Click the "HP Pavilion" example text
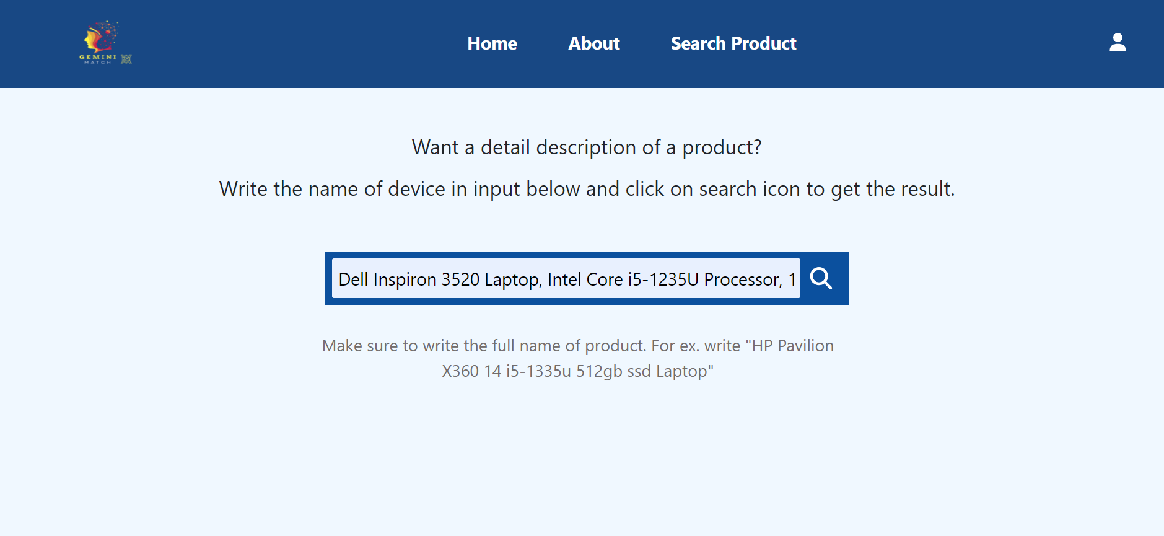 pos(792,346)
